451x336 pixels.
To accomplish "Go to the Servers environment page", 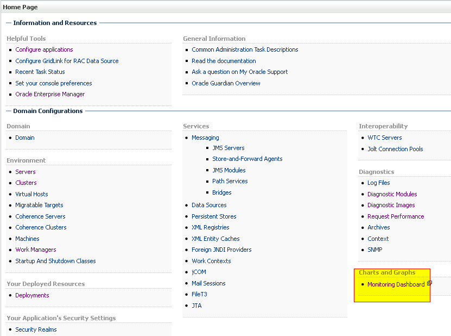I will (26, 172).
